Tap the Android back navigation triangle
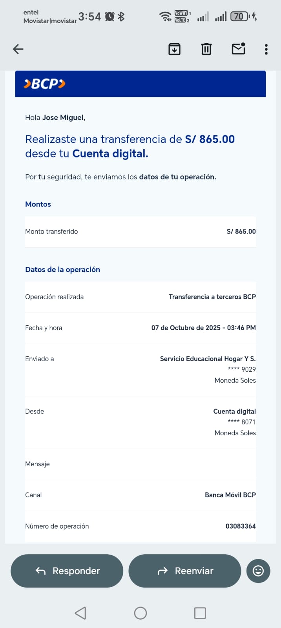 click(x=80, y=613)
